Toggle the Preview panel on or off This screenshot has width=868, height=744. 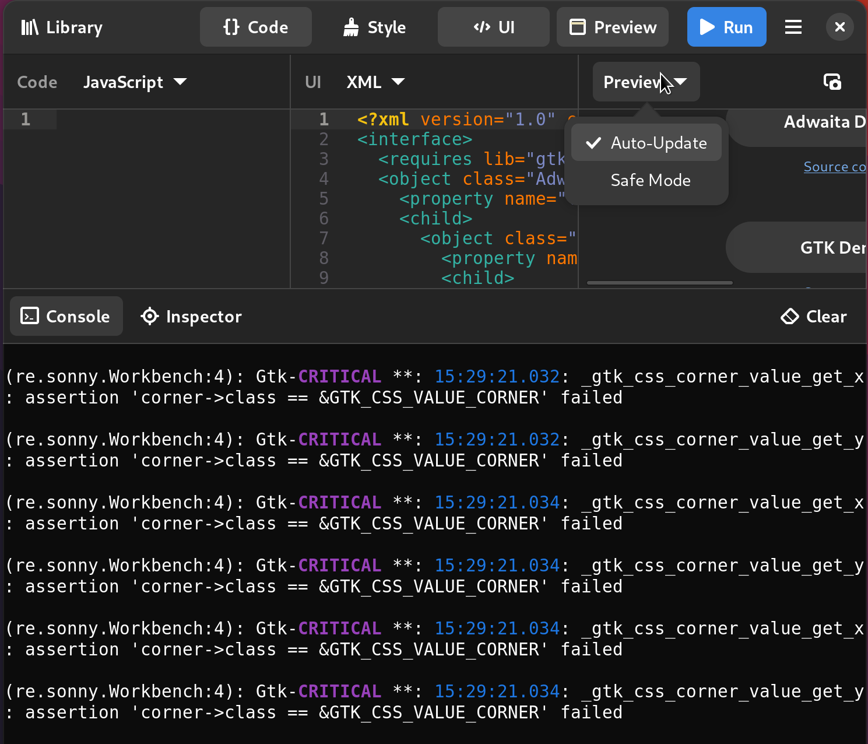[x=612, y=27]
